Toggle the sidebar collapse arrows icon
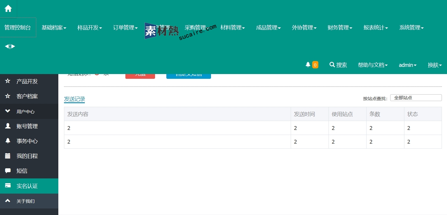This screenshot has width=447, height=215. pos(10,46)
